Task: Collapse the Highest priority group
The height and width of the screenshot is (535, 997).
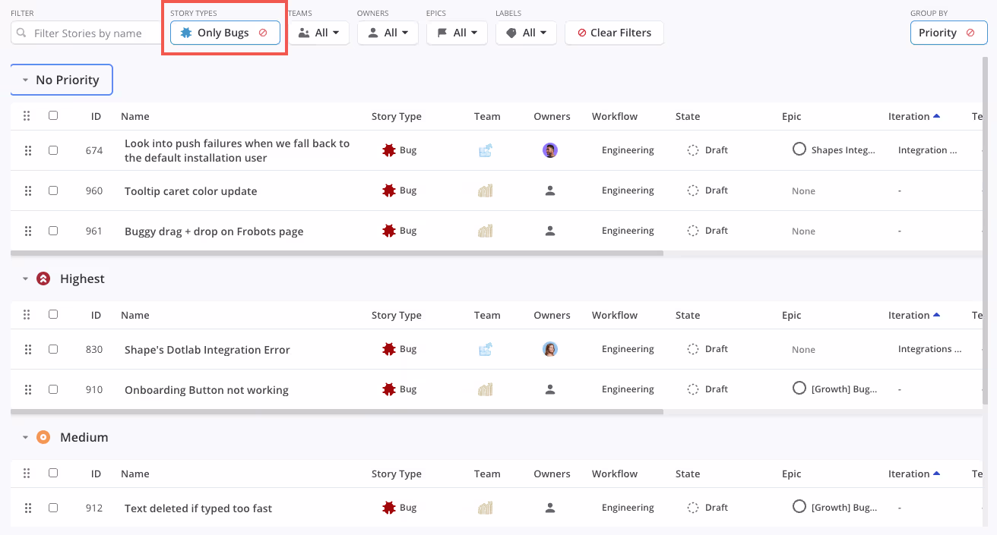Action: pyautogui.click(x=25, y=279)
